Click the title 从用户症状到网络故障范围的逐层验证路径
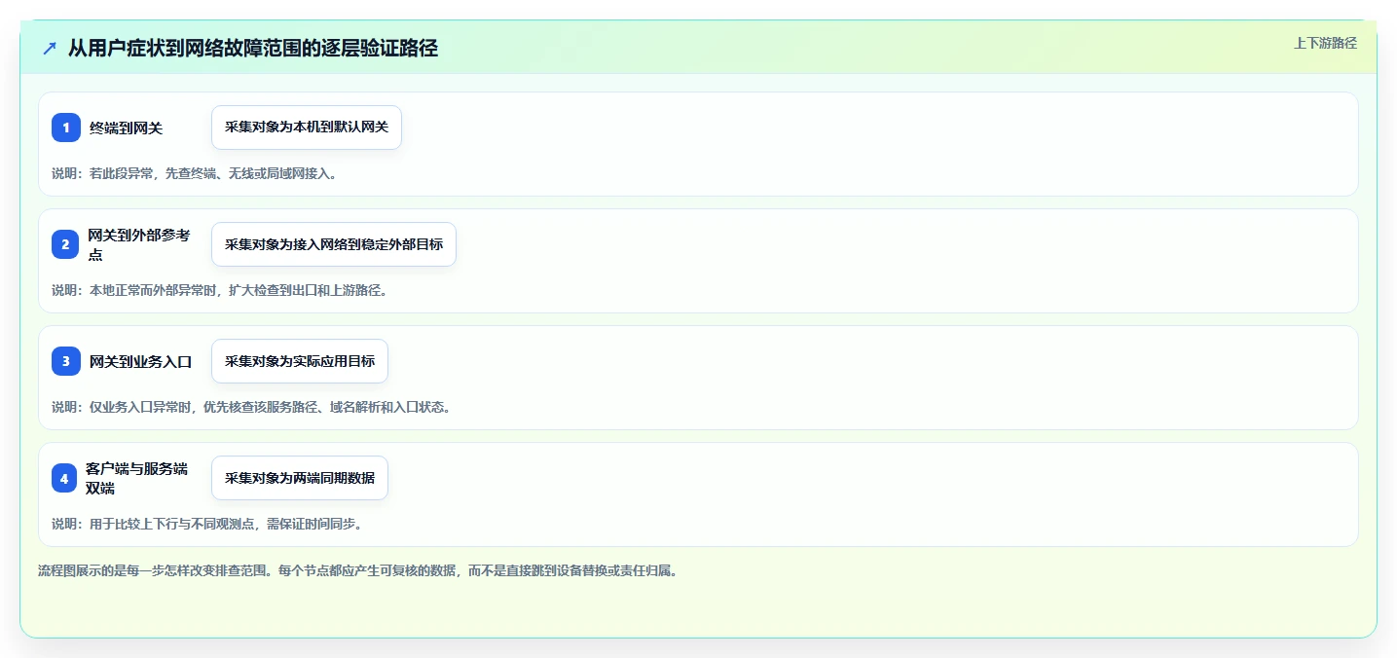The image size is (1397, 658). point(253,49)
